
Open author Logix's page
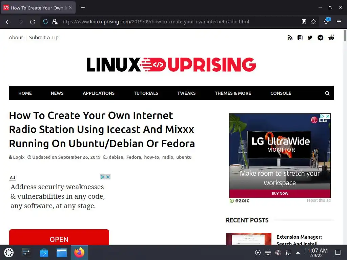pos(19,157)
